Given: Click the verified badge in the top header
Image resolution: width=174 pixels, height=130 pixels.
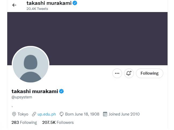Looking at the screenshot, I should 75,3.
